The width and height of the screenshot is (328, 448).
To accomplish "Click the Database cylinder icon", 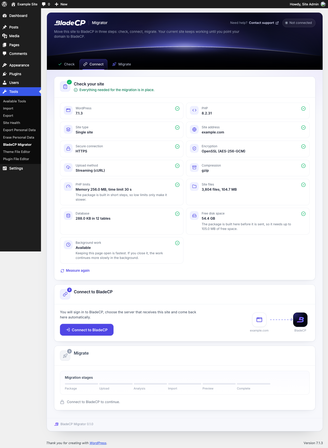I will pos(68,216).
